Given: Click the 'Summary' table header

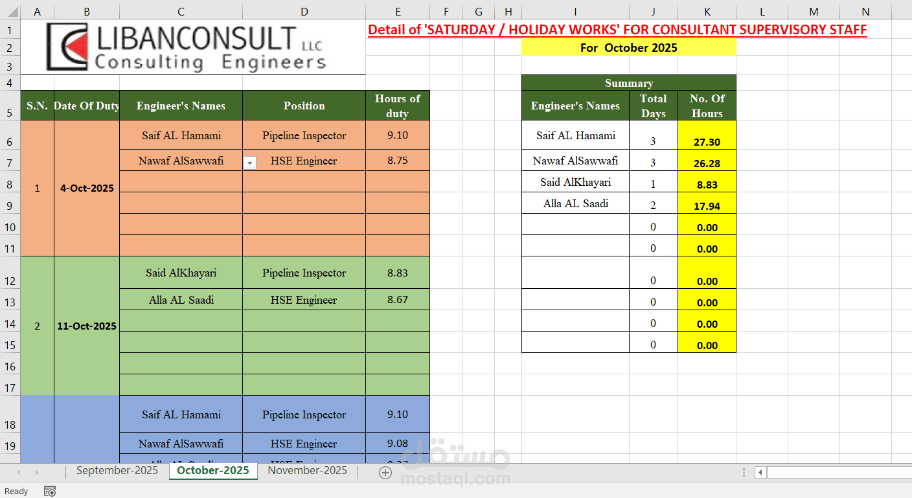Looking at the screenshot, I should coord(629,83).
